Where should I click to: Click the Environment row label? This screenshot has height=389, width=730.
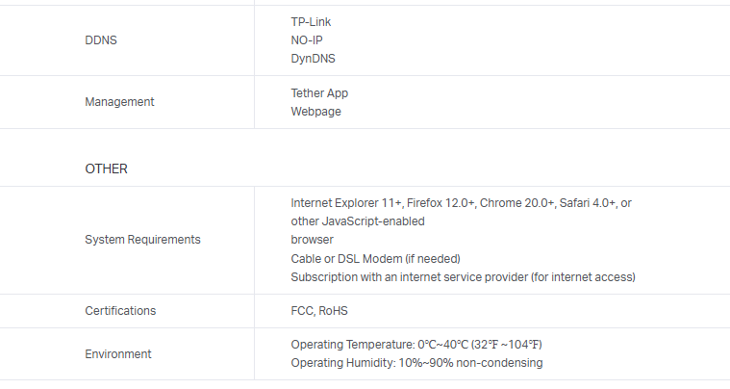coord(117,354)
